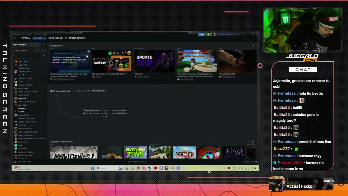Click the ready-to-play filter icon
This screenshot has width=348, height=196.
pyautogui.click(x=45, y=51)
